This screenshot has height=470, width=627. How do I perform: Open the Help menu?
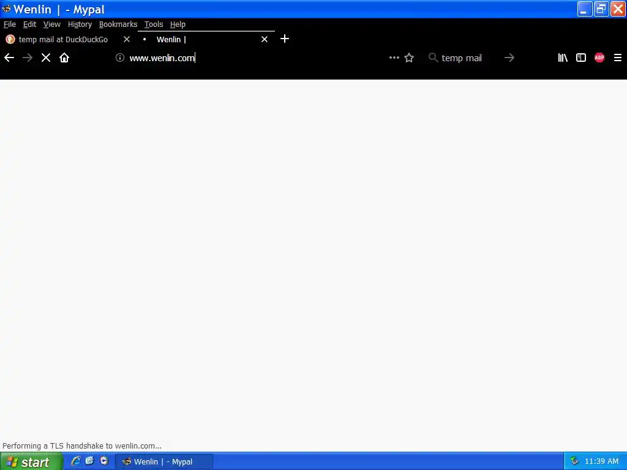178,24
